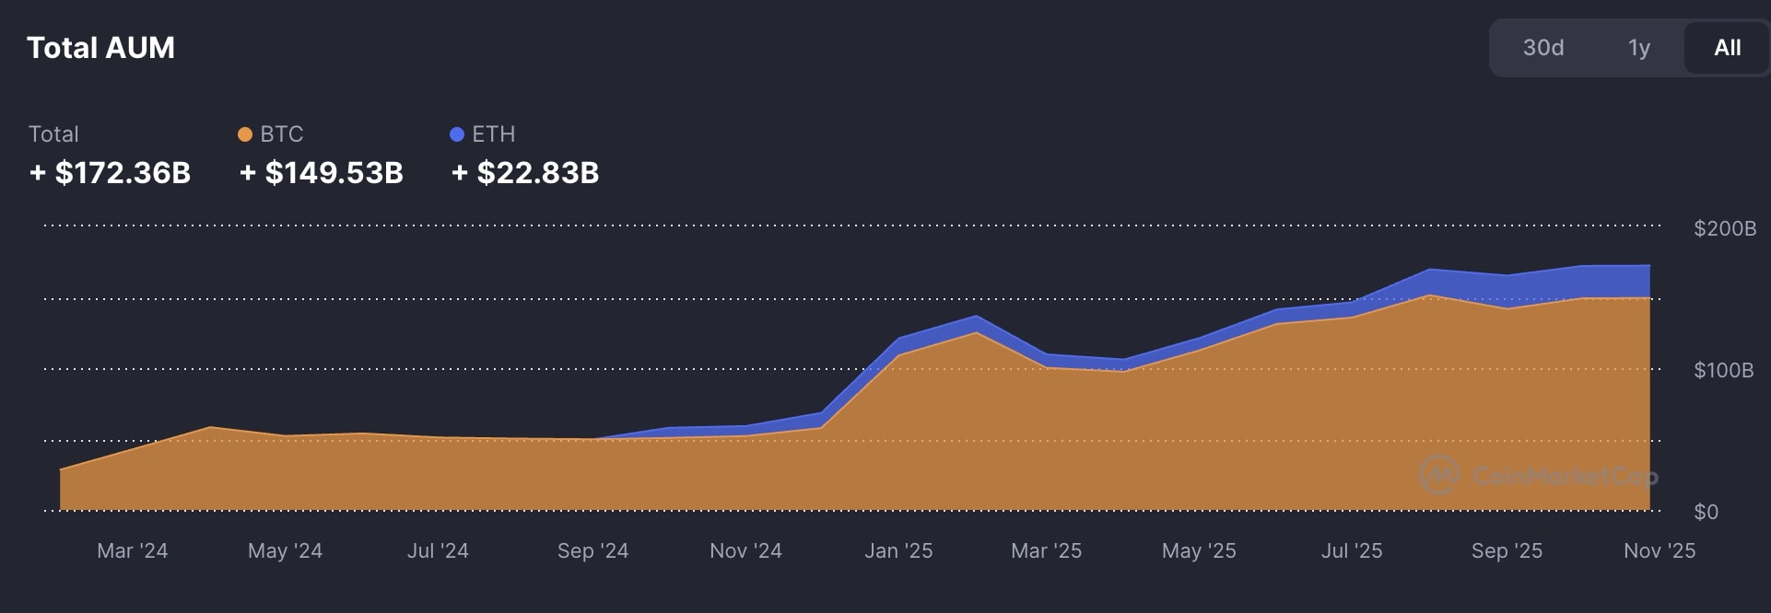Switch to the 30d time range
Viewport: 1771px width, 613px height.
(x=1542, y=48)
